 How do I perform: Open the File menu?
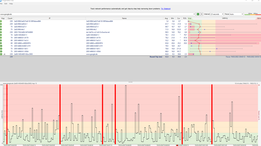[1, 4]
